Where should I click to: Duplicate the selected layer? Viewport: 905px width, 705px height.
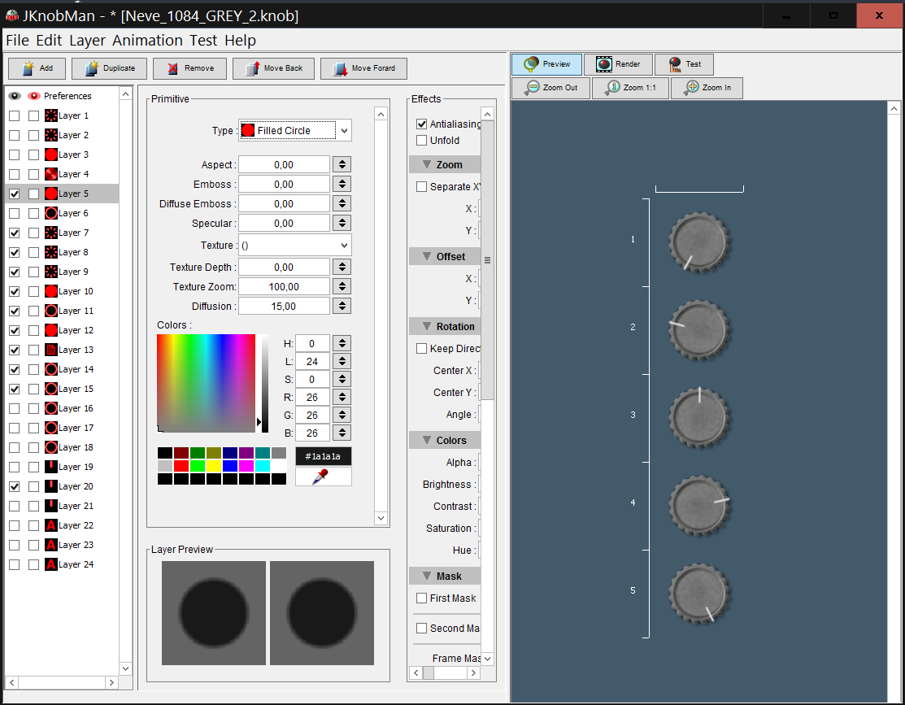[x=109, y=68]
